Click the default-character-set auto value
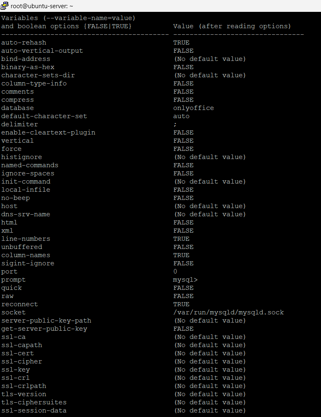Image resolution: width=321 pixels, height=417 pixels. tap(181, 116)
